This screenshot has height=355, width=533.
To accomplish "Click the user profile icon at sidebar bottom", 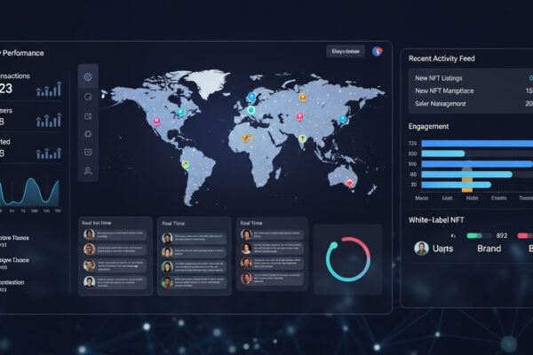I will (x=89, y=170).
